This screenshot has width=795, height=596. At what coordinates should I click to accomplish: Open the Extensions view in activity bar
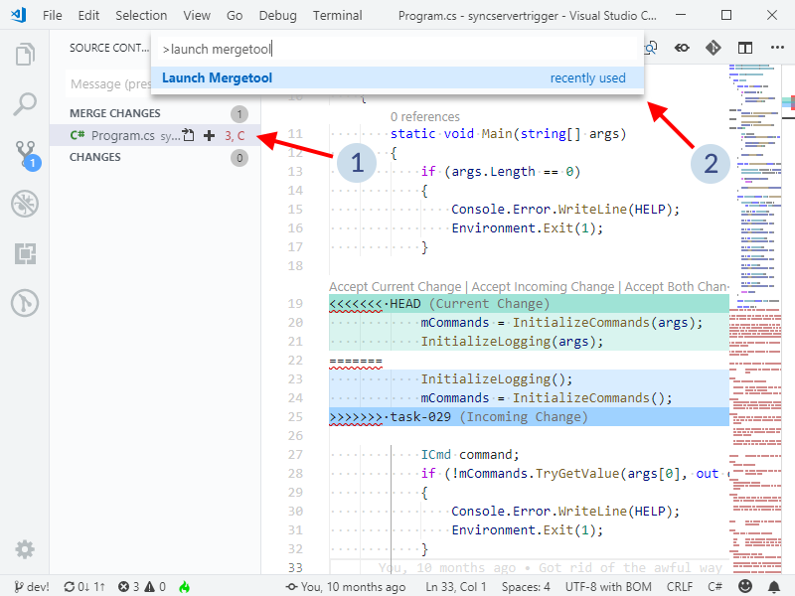pyautogui.click(x=25, y=253)
